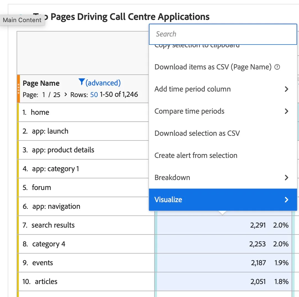Click the Visualize submenu arrow

pyautogui.click(x=286, y=200)
